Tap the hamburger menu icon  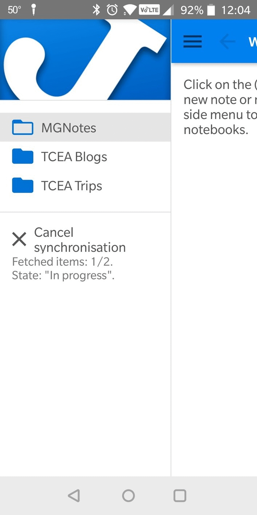(x=192, y=42)
